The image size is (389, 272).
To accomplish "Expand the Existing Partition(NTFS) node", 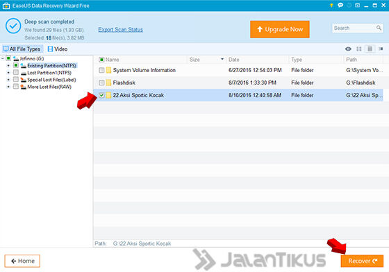I will point(8,66).
